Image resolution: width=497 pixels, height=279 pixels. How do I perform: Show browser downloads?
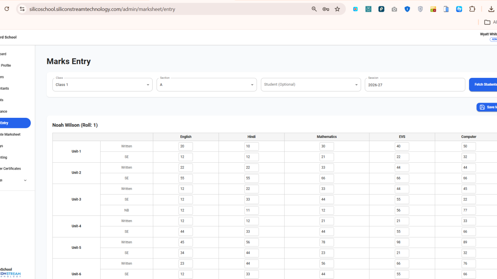tap(491, 9)
